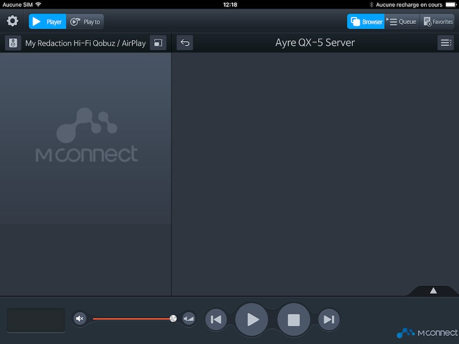Click the empty album art thumbnail

point(36,320)
